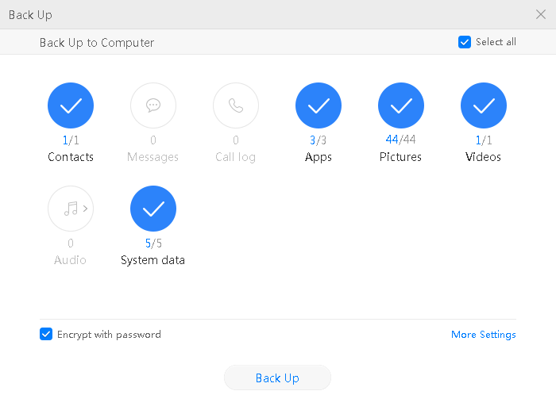
Task: Click the Audio music note icon
Action: (x=68, y=209)
